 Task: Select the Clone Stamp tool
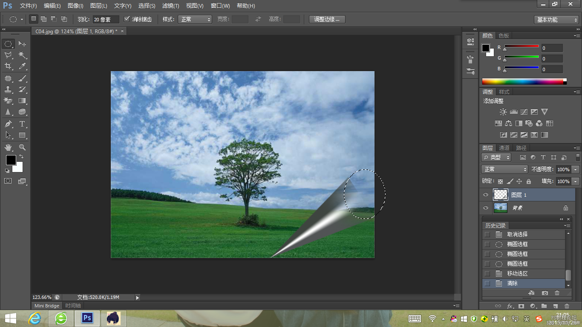coord(8,89)
